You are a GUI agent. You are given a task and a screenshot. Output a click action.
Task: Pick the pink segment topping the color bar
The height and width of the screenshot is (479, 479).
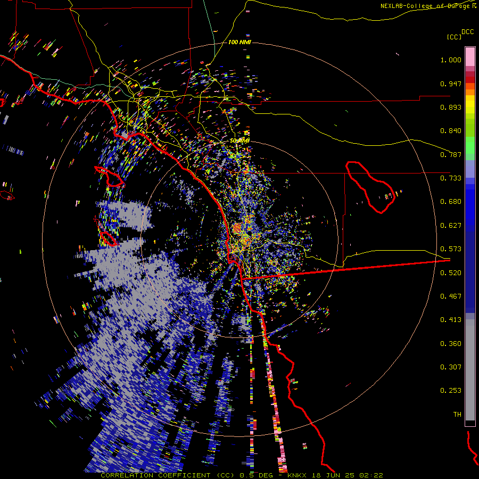tap(470, 57)
